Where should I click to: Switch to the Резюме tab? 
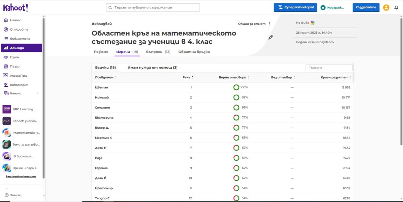(101, 52)
